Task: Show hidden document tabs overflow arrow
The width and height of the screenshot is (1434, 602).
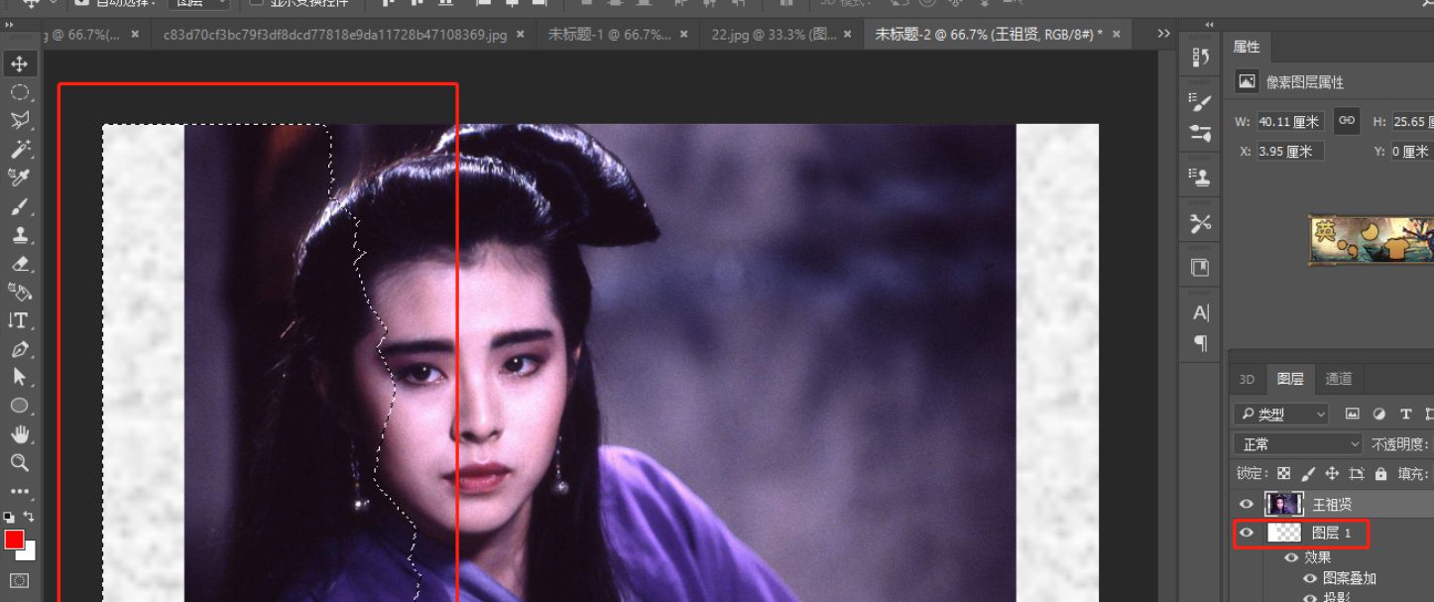Action: click(1163, 34)
